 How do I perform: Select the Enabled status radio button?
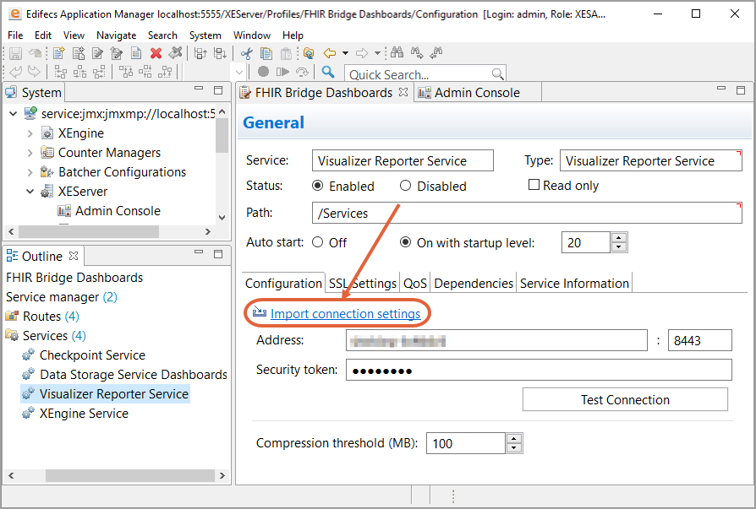pyautogui.click(x=317, y=186)
